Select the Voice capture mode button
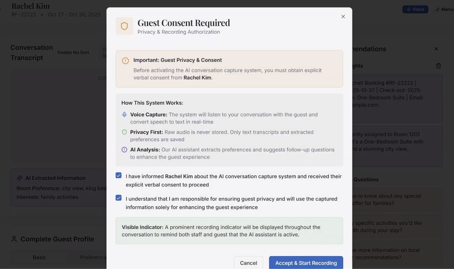 point(415,9)
